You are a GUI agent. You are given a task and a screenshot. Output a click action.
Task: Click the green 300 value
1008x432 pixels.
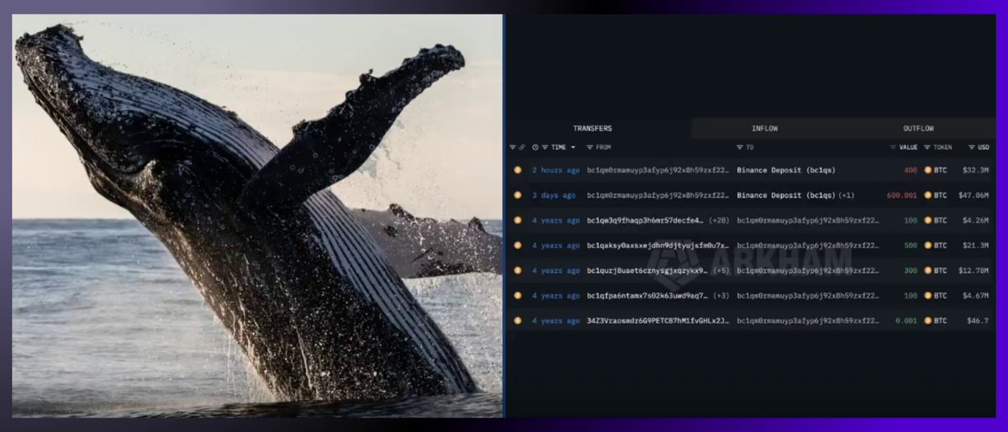910,271
